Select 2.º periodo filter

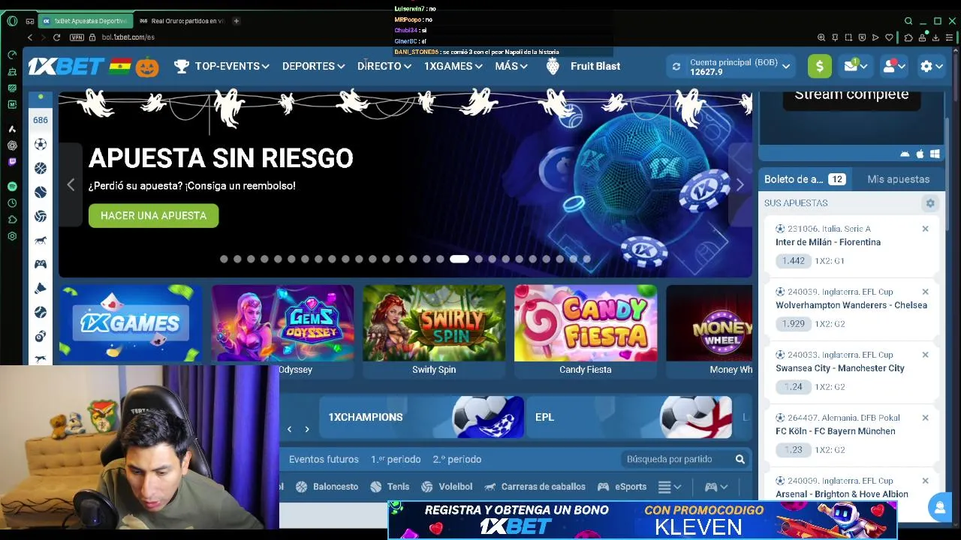tap(456, 459)
